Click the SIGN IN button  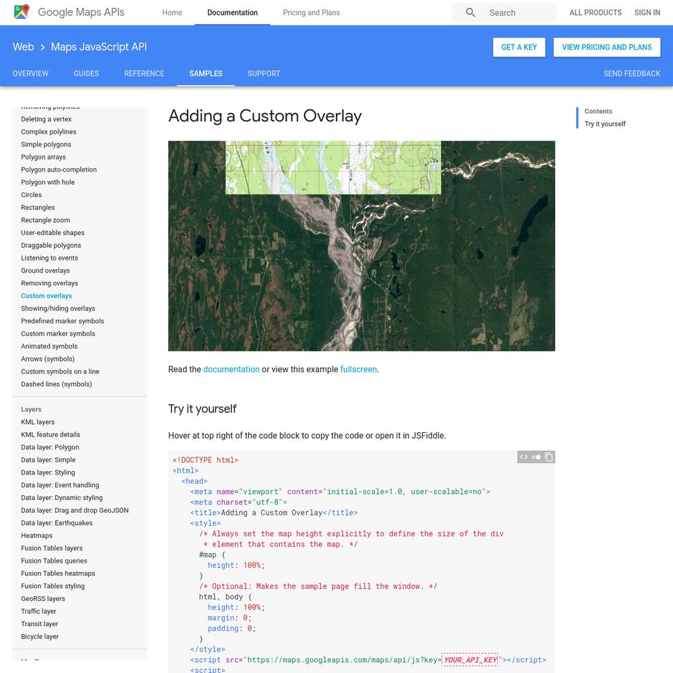click(647, 12)
